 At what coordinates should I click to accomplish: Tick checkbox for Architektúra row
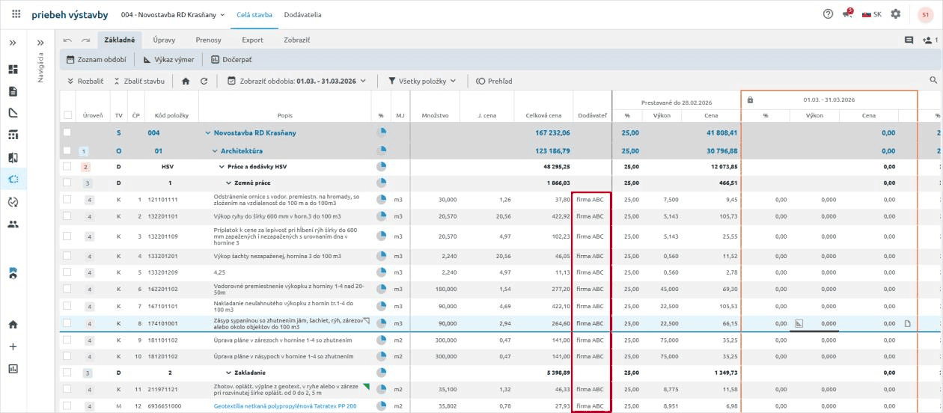pos(67,150)
